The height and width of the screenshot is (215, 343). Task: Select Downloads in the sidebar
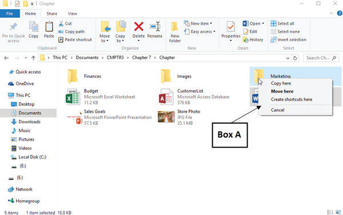tap(26, 122)
